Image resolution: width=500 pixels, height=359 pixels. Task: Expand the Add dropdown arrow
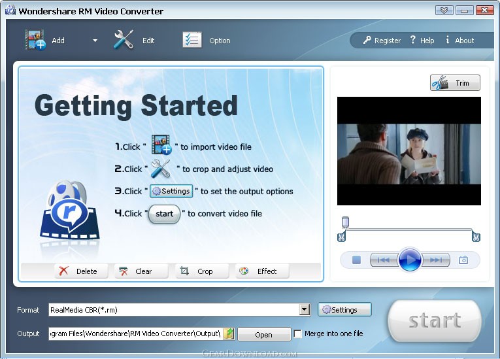(x=95, y=41)
